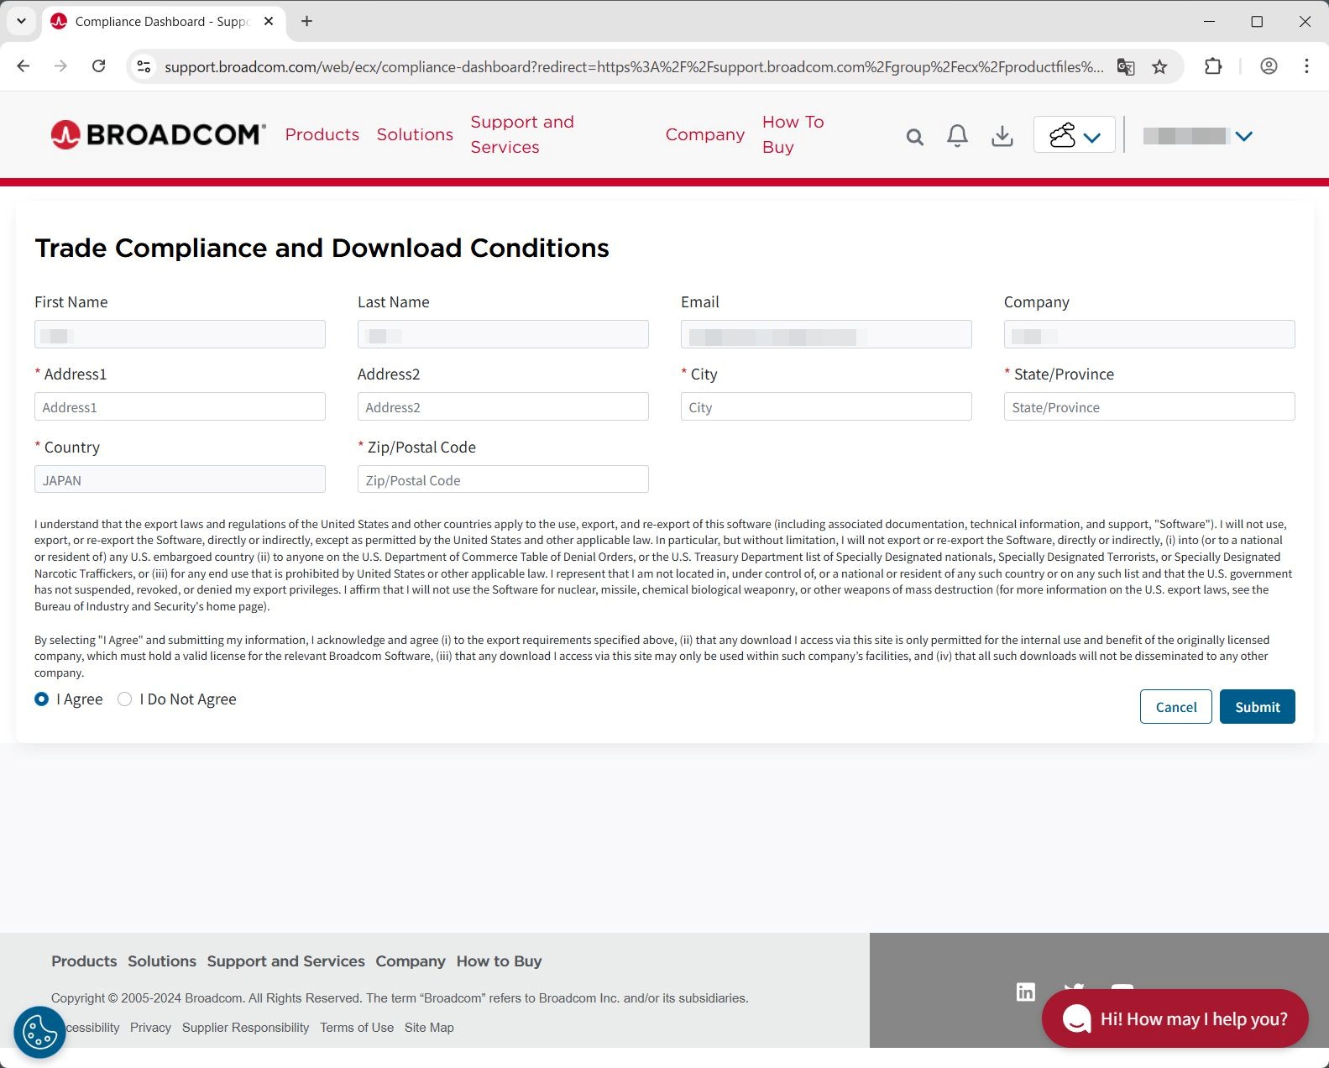Click the First Name field
This screenshot has width=1329, height=1068.
point(180,334)
